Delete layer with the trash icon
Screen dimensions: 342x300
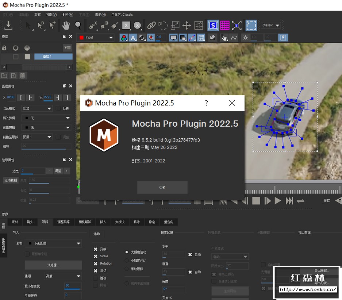[x=23, y=76]
